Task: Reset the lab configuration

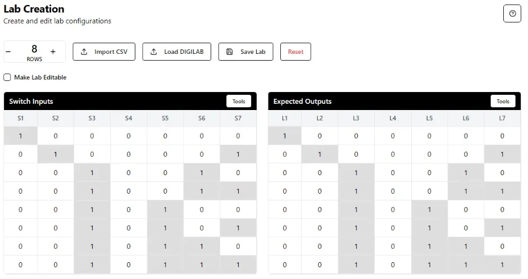Action: point(295,52)
